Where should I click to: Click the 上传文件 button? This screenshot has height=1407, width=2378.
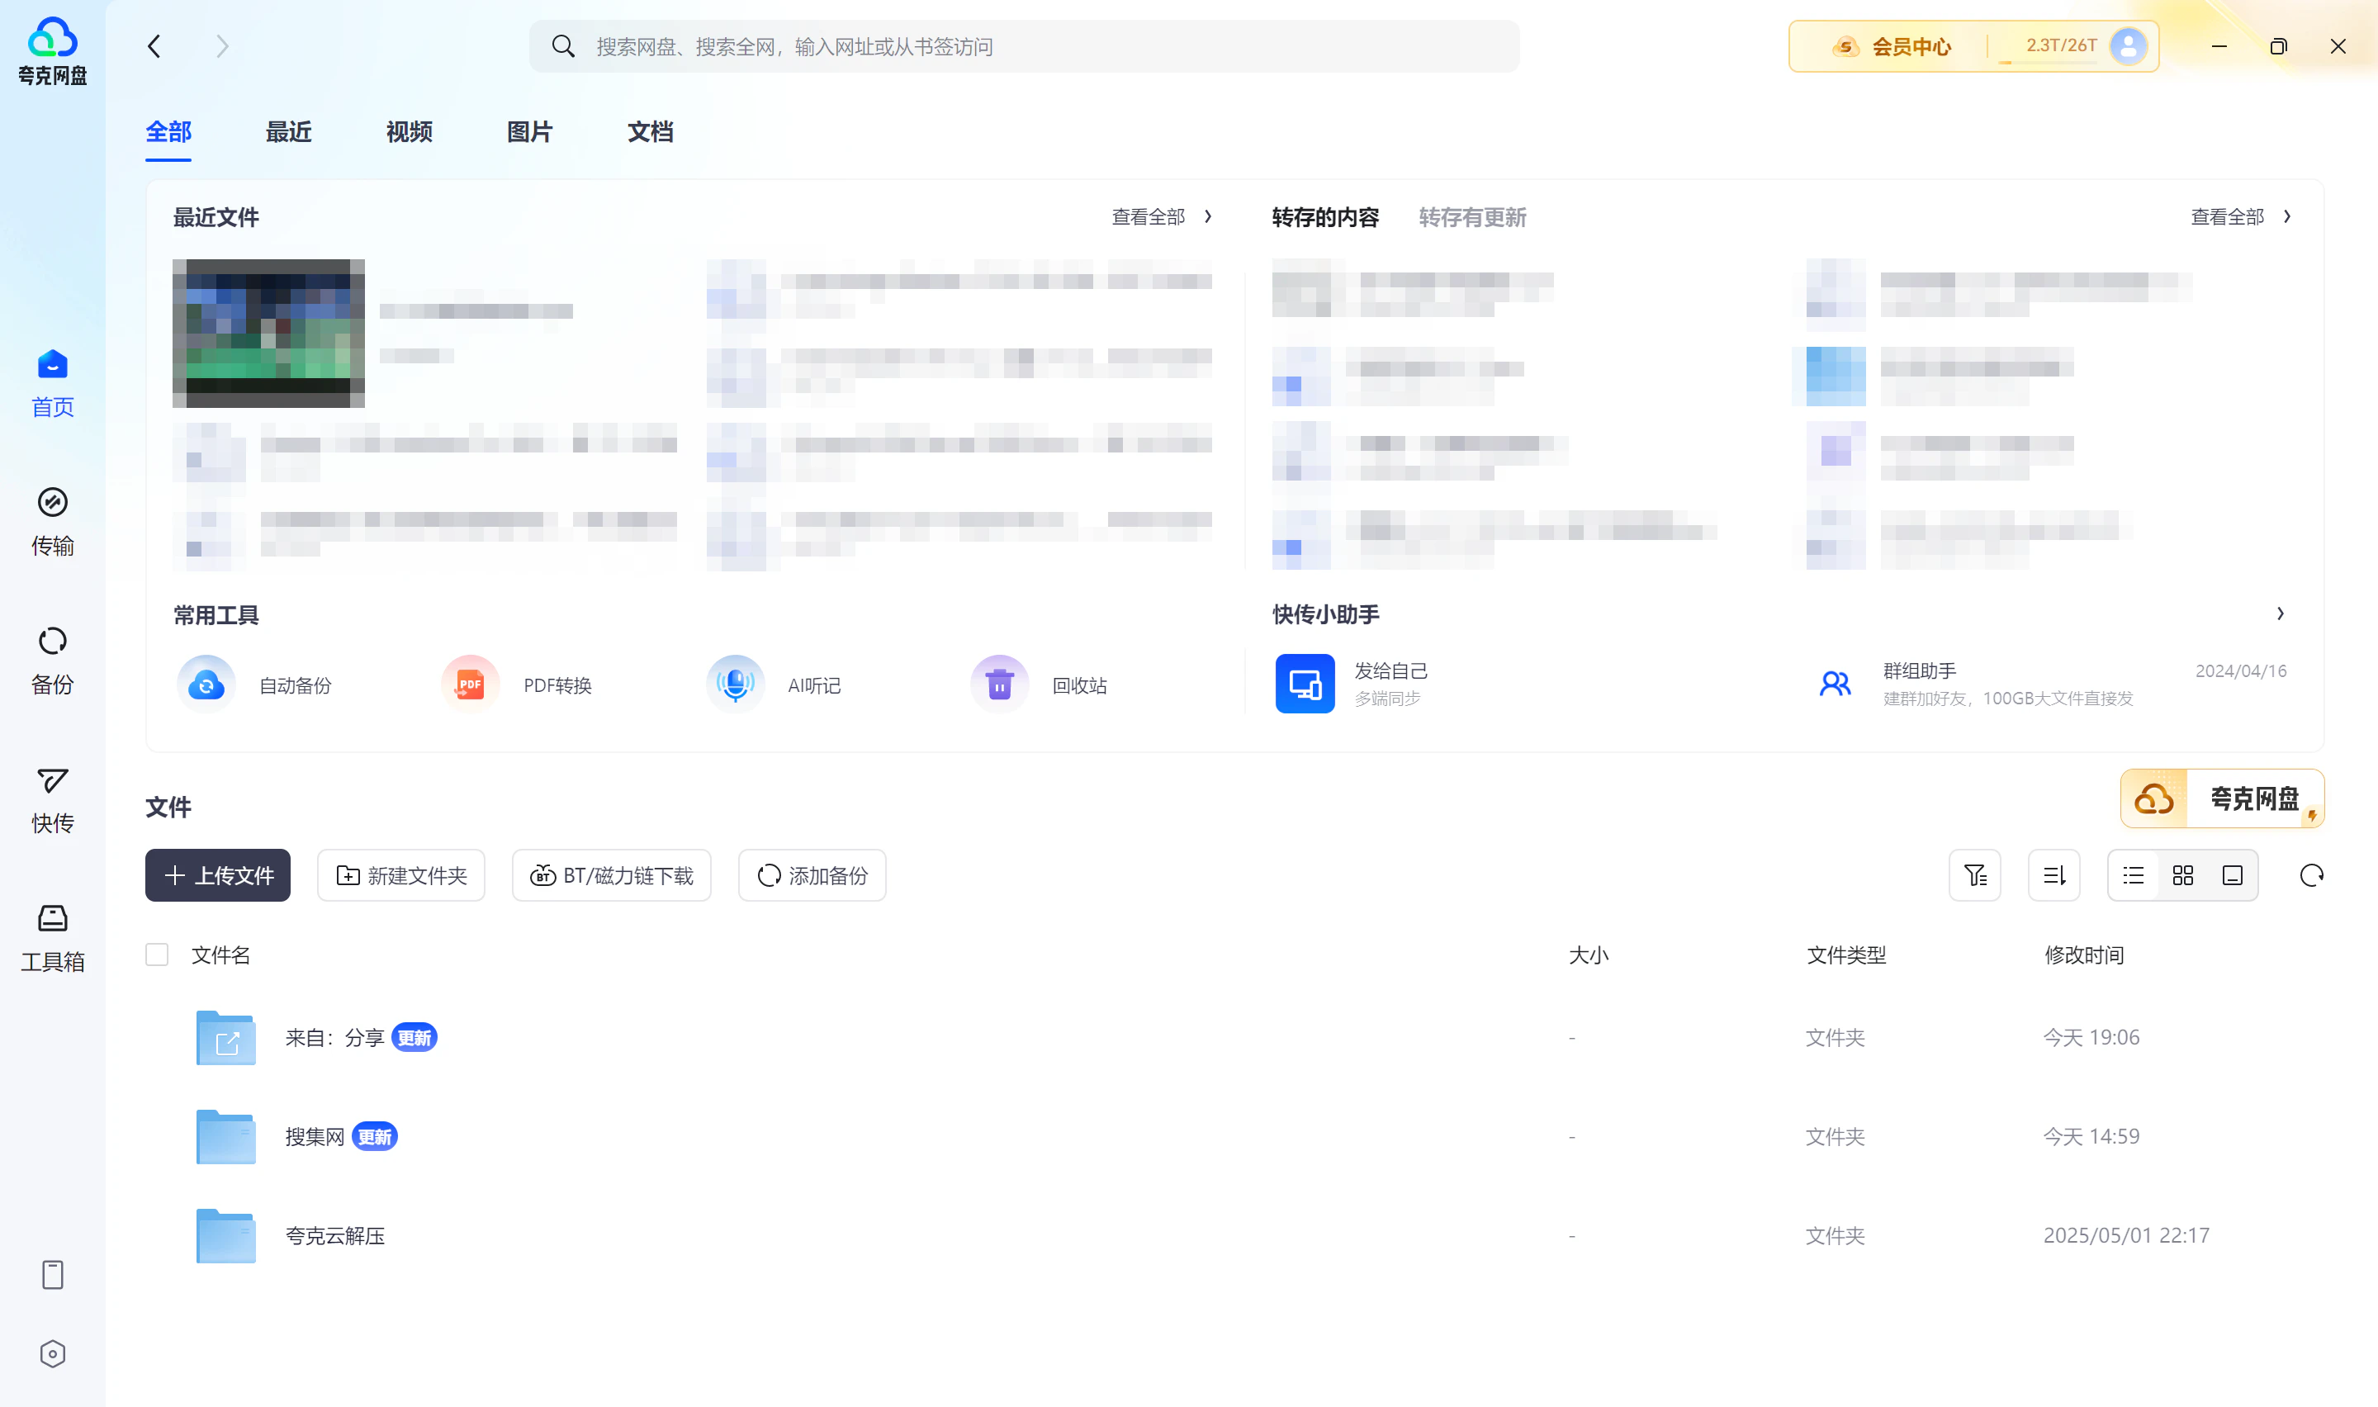pyautogui.click(x=218, y=875)
